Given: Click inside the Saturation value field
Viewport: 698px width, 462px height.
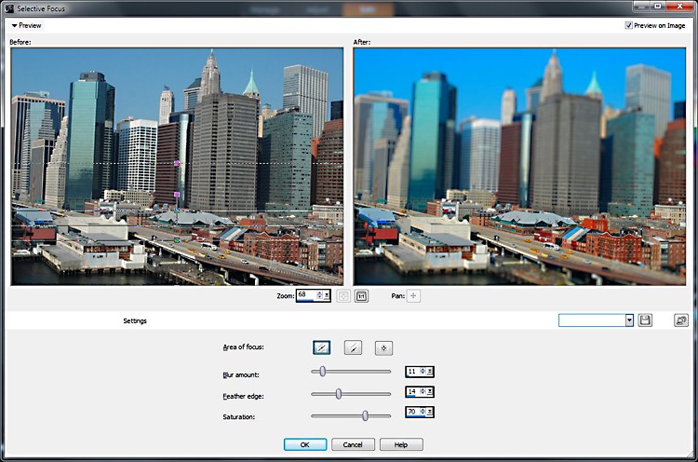Looking at the screenshot, I should (x=412, y=412).
